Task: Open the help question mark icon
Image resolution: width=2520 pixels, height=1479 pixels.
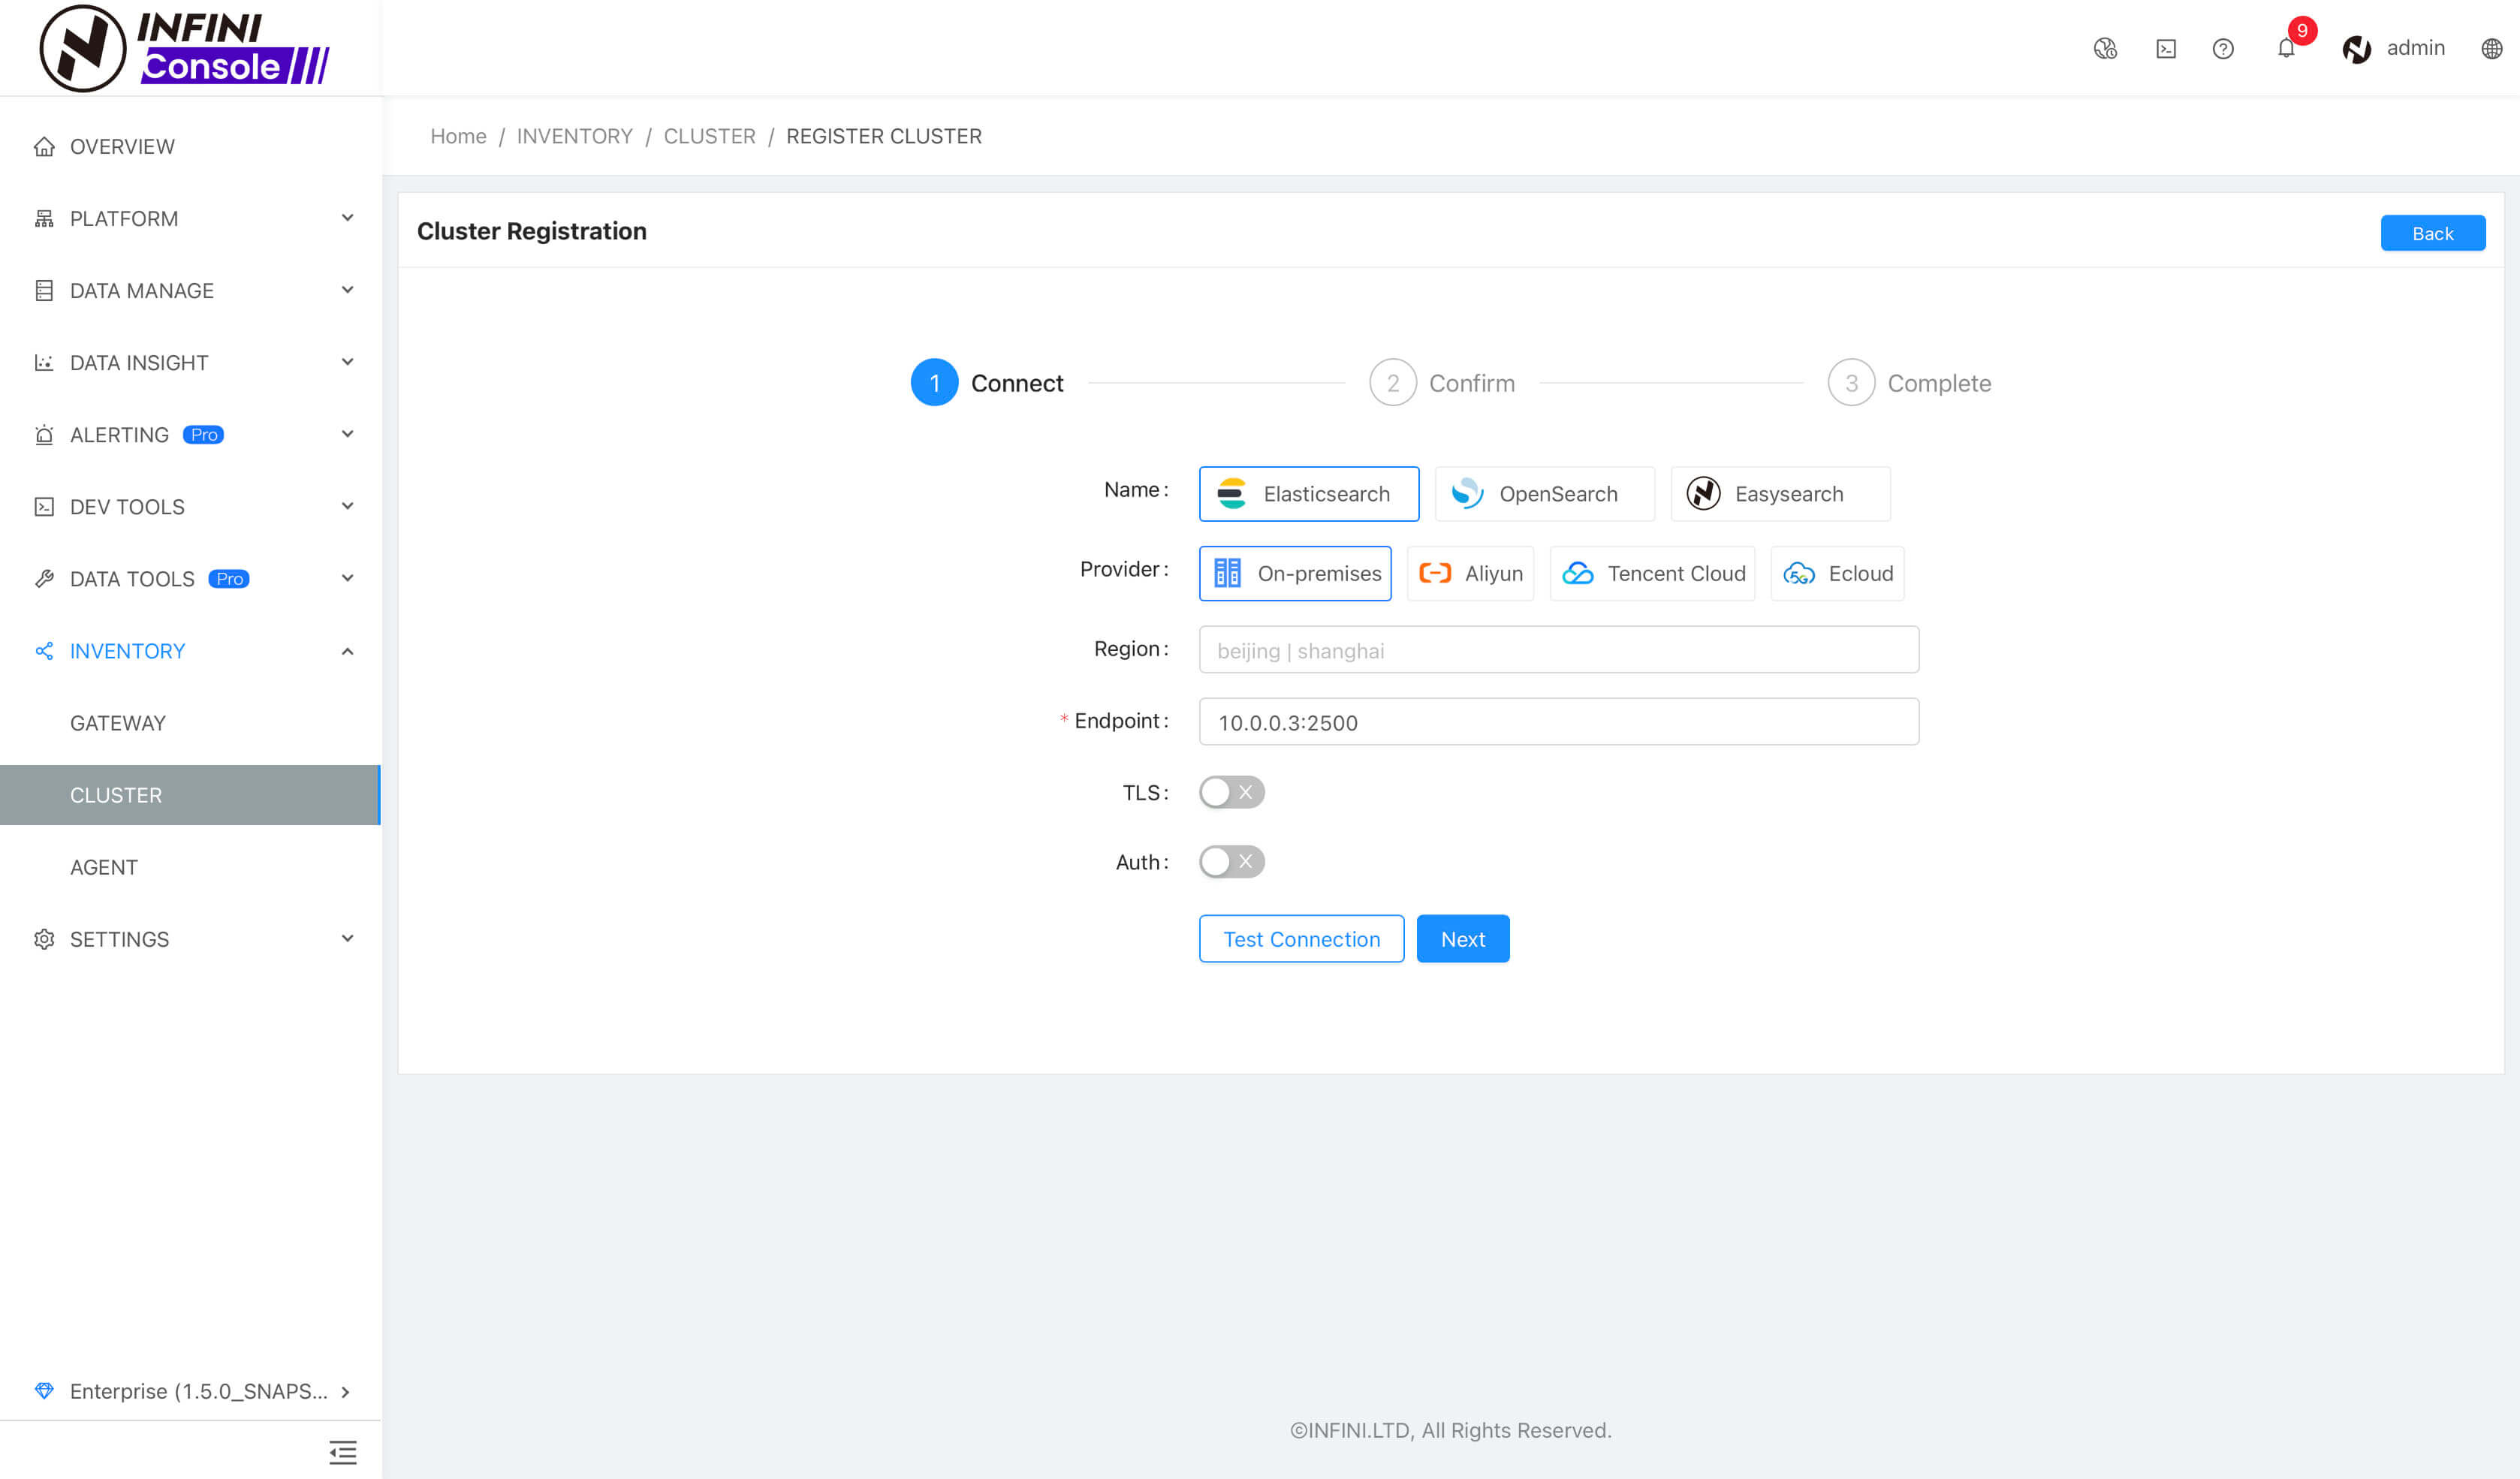Action: coord(2223,48)
